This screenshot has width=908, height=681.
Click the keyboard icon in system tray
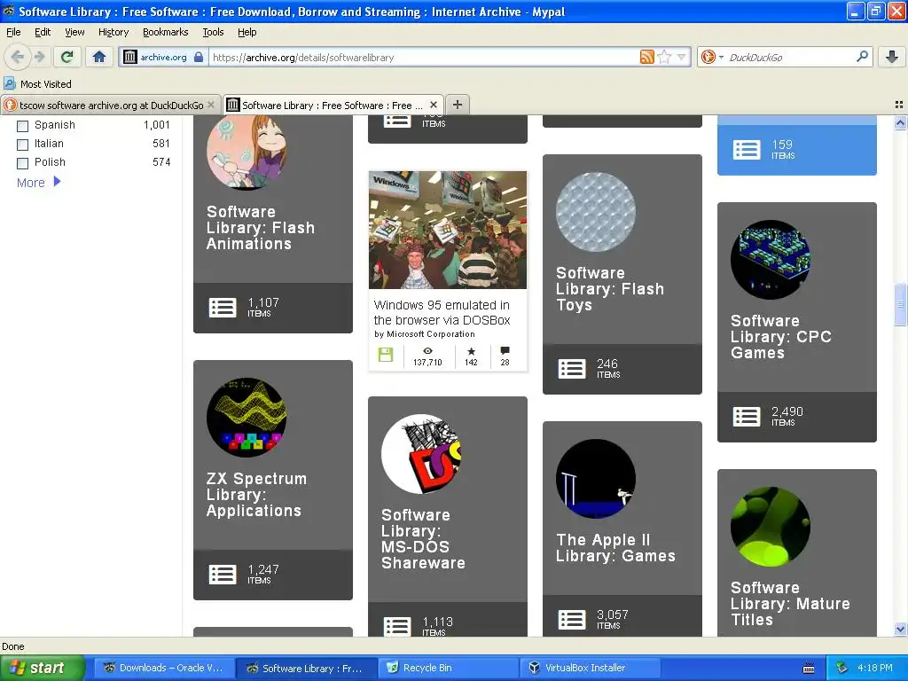pyautogui.click(x=809, y=669)
